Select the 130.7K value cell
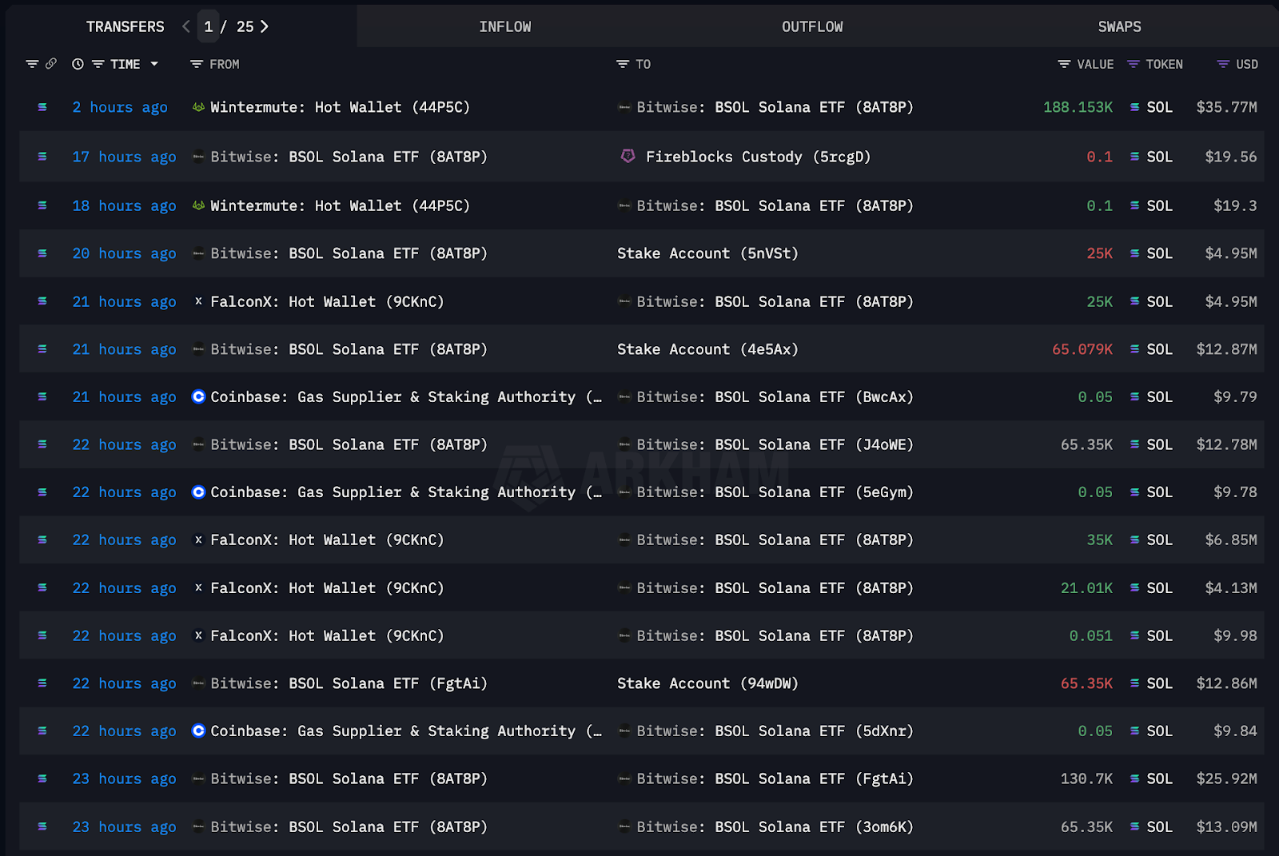Image resolution: width=1279 pixels, height=856 pixels. click(x=1086, y=778)
